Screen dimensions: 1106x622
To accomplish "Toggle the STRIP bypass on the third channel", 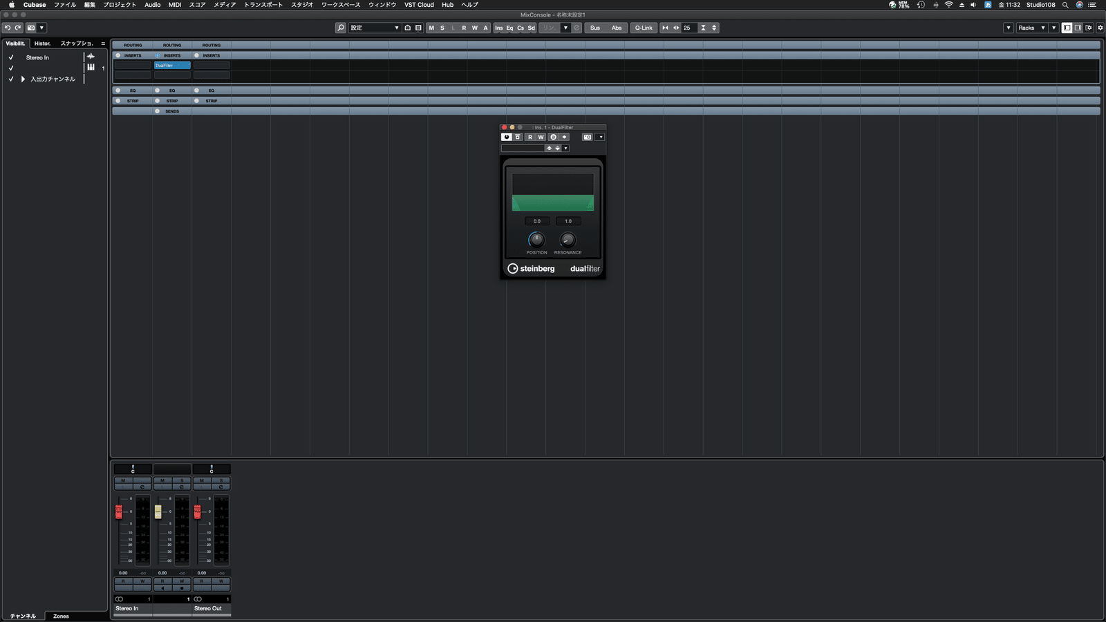I will point(196,101).
